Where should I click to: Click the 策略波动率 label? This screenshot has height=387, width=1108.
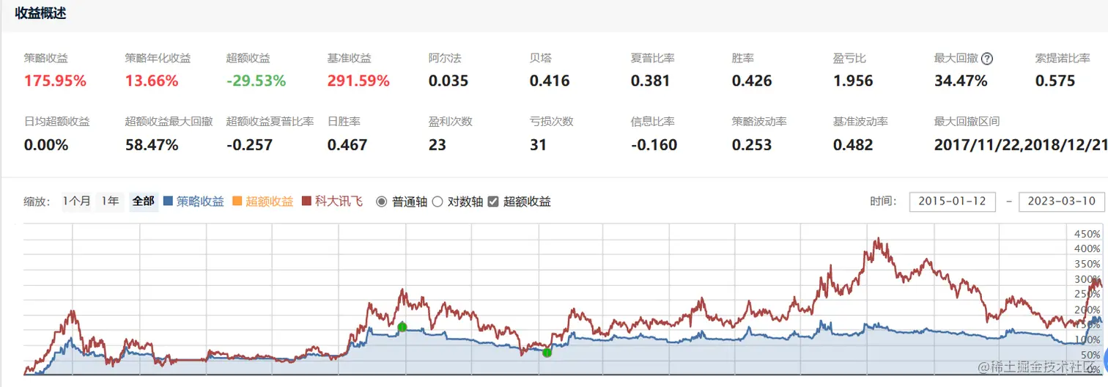tap(759, 122)
